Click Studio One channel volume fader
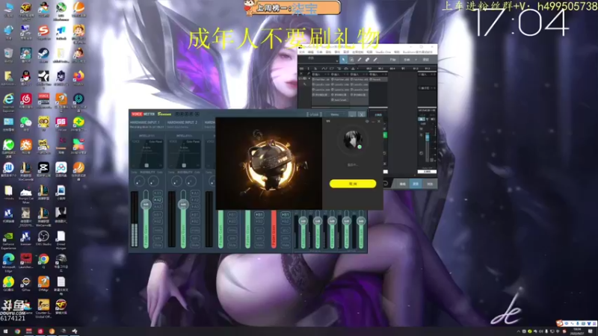Image resolution: width=598 pixels, height=336 pixels. (427, 137)
